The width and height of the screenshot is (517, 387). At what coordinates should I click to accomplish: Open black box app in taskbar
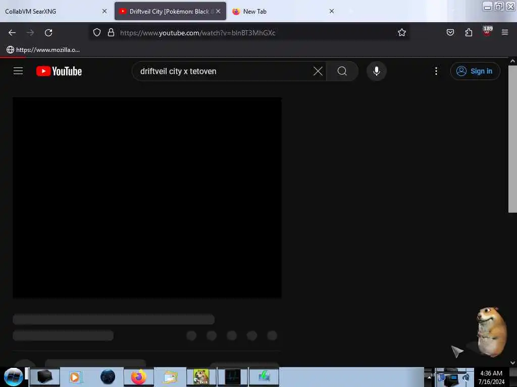pos(45,377)
